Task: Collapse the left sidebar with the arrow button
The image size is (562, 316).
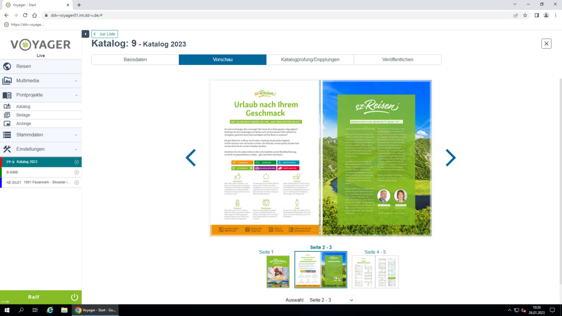Action: (85, 34)
